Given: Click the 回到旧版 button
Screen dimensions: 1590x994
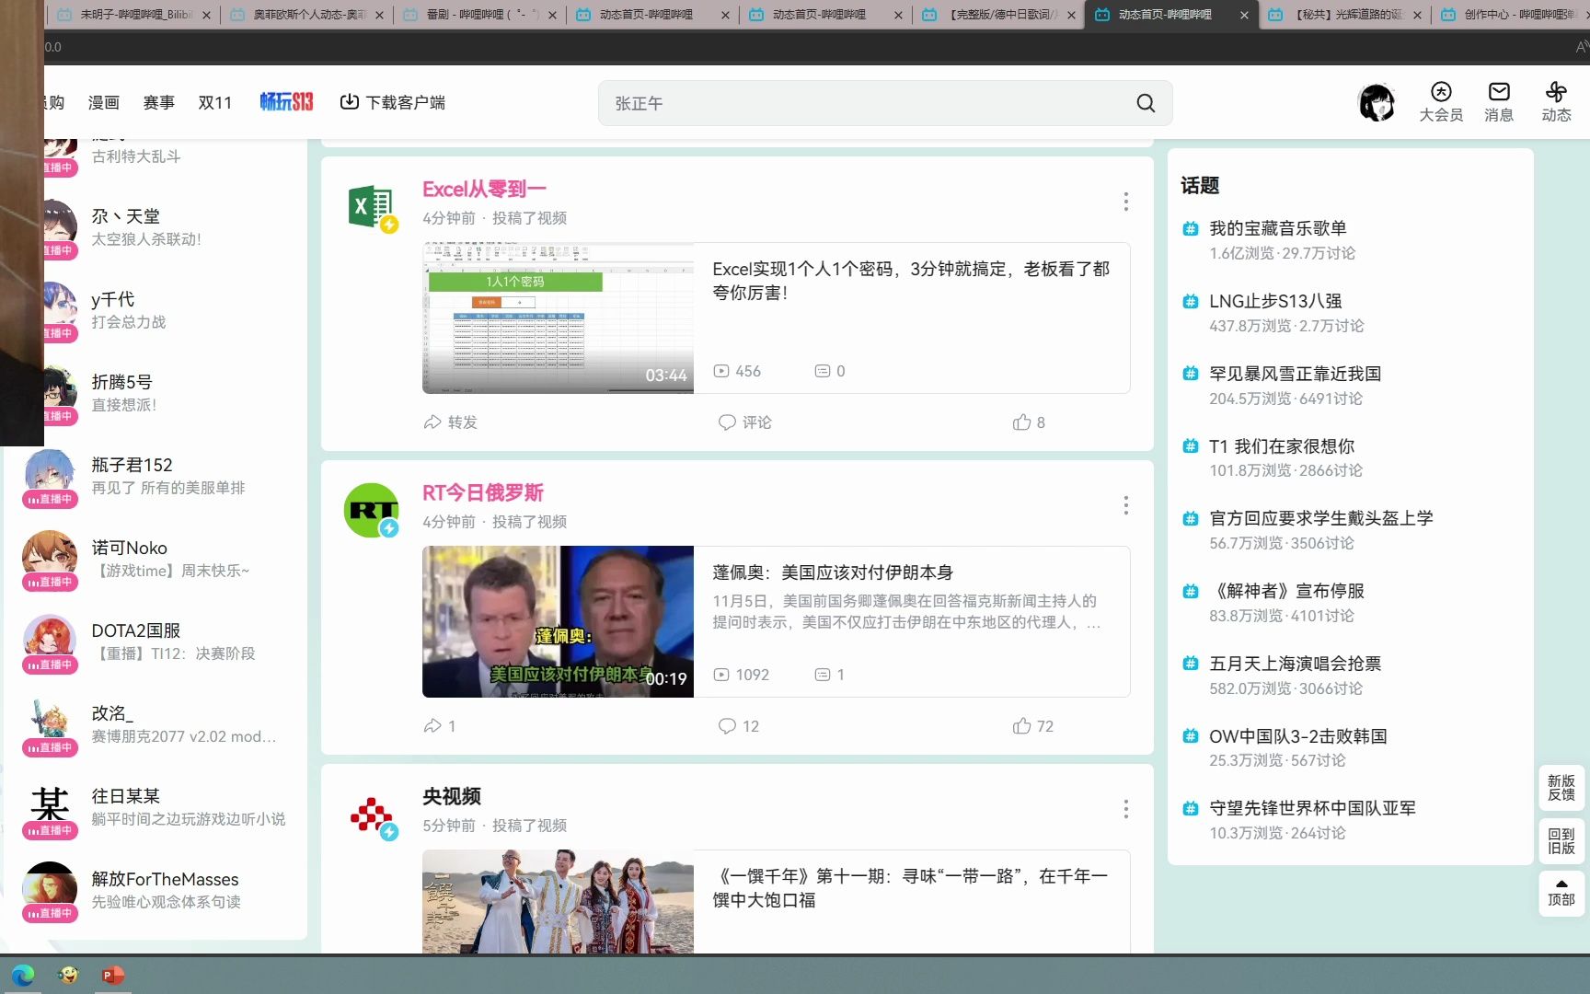Looking at the screenshot, I should (1561, 841).
